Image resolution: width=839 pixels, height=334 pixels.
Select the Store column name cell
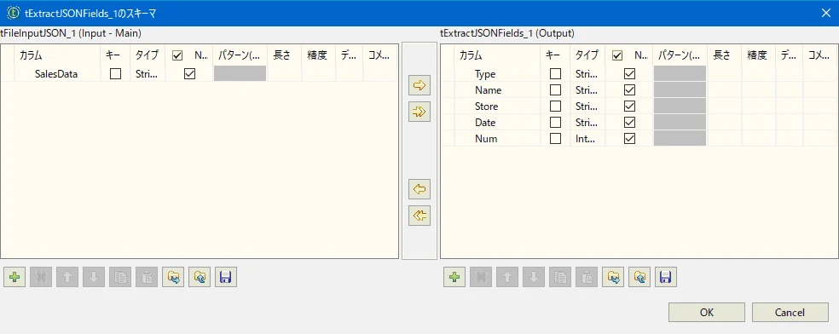point(498,107)
